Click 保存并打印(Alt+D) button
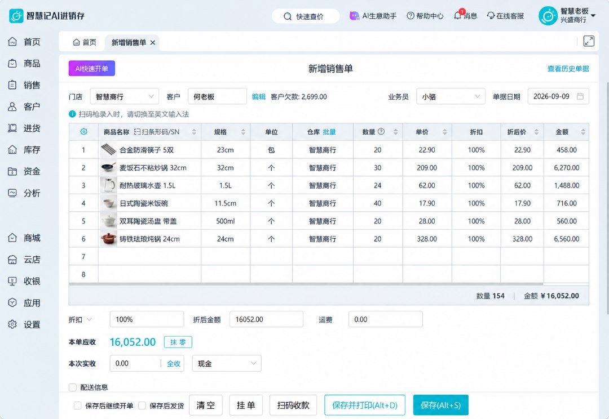Image resolution: width=609 pixels, height=419 pixels. tap(365, 405)
